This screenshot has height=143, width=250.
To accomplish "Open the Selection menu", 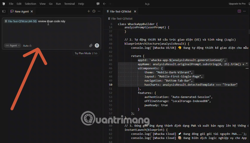I will (30, 4).
